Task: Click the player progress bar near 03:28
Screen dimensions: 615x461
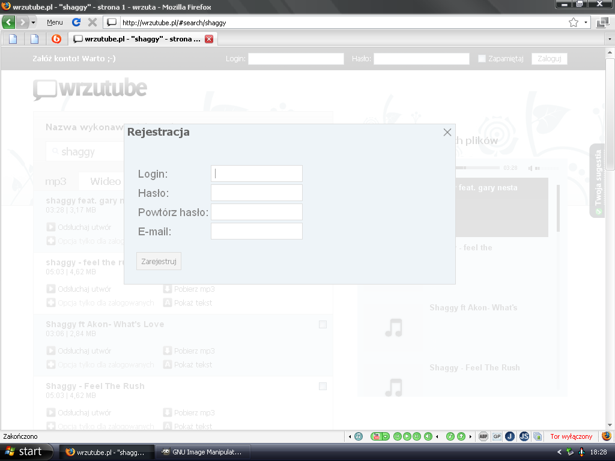Action: click(477, 168)
